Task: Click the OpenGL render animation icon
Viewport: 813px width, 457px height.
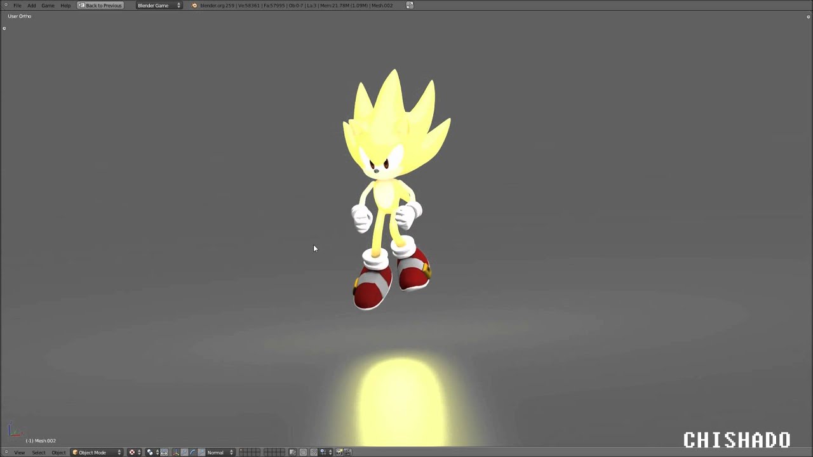Action: (x=347, y=453)
